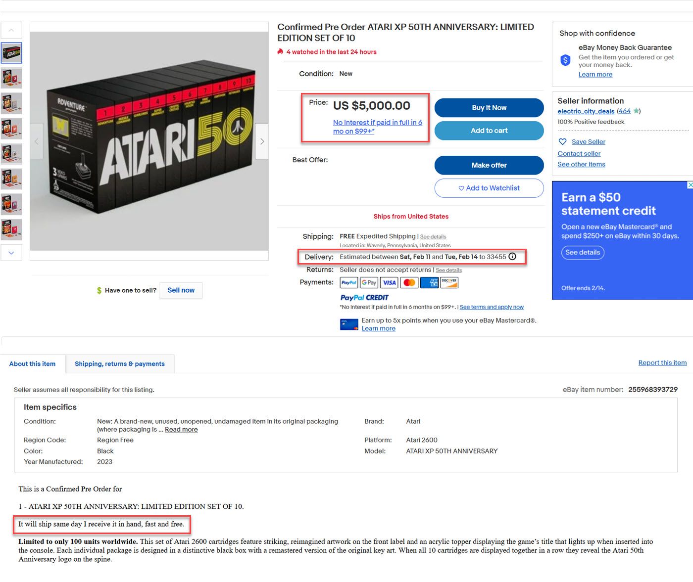Close the eBay Mastercard ad banner
Viewport: 693px width, 582px height.
(690, 185)
